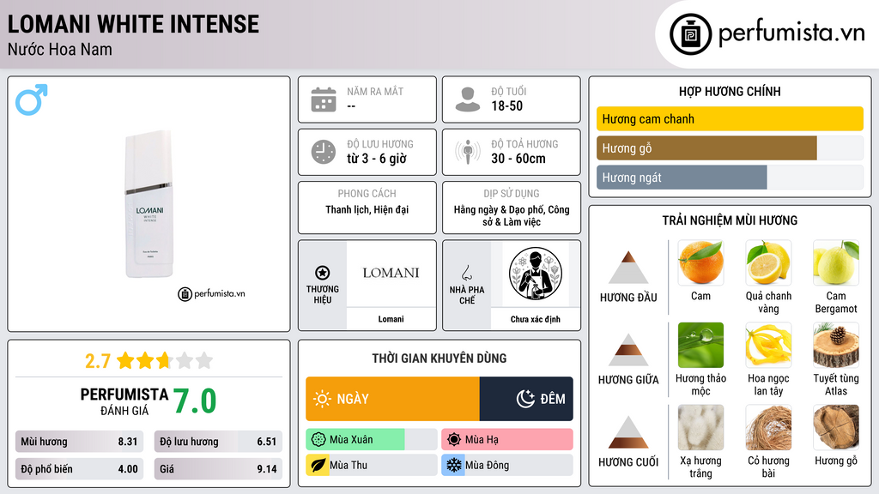This screenshot has height=494, width=879.
Task: Click the perfumer illustration above Chưa xác định
Action: pos(536,274)
